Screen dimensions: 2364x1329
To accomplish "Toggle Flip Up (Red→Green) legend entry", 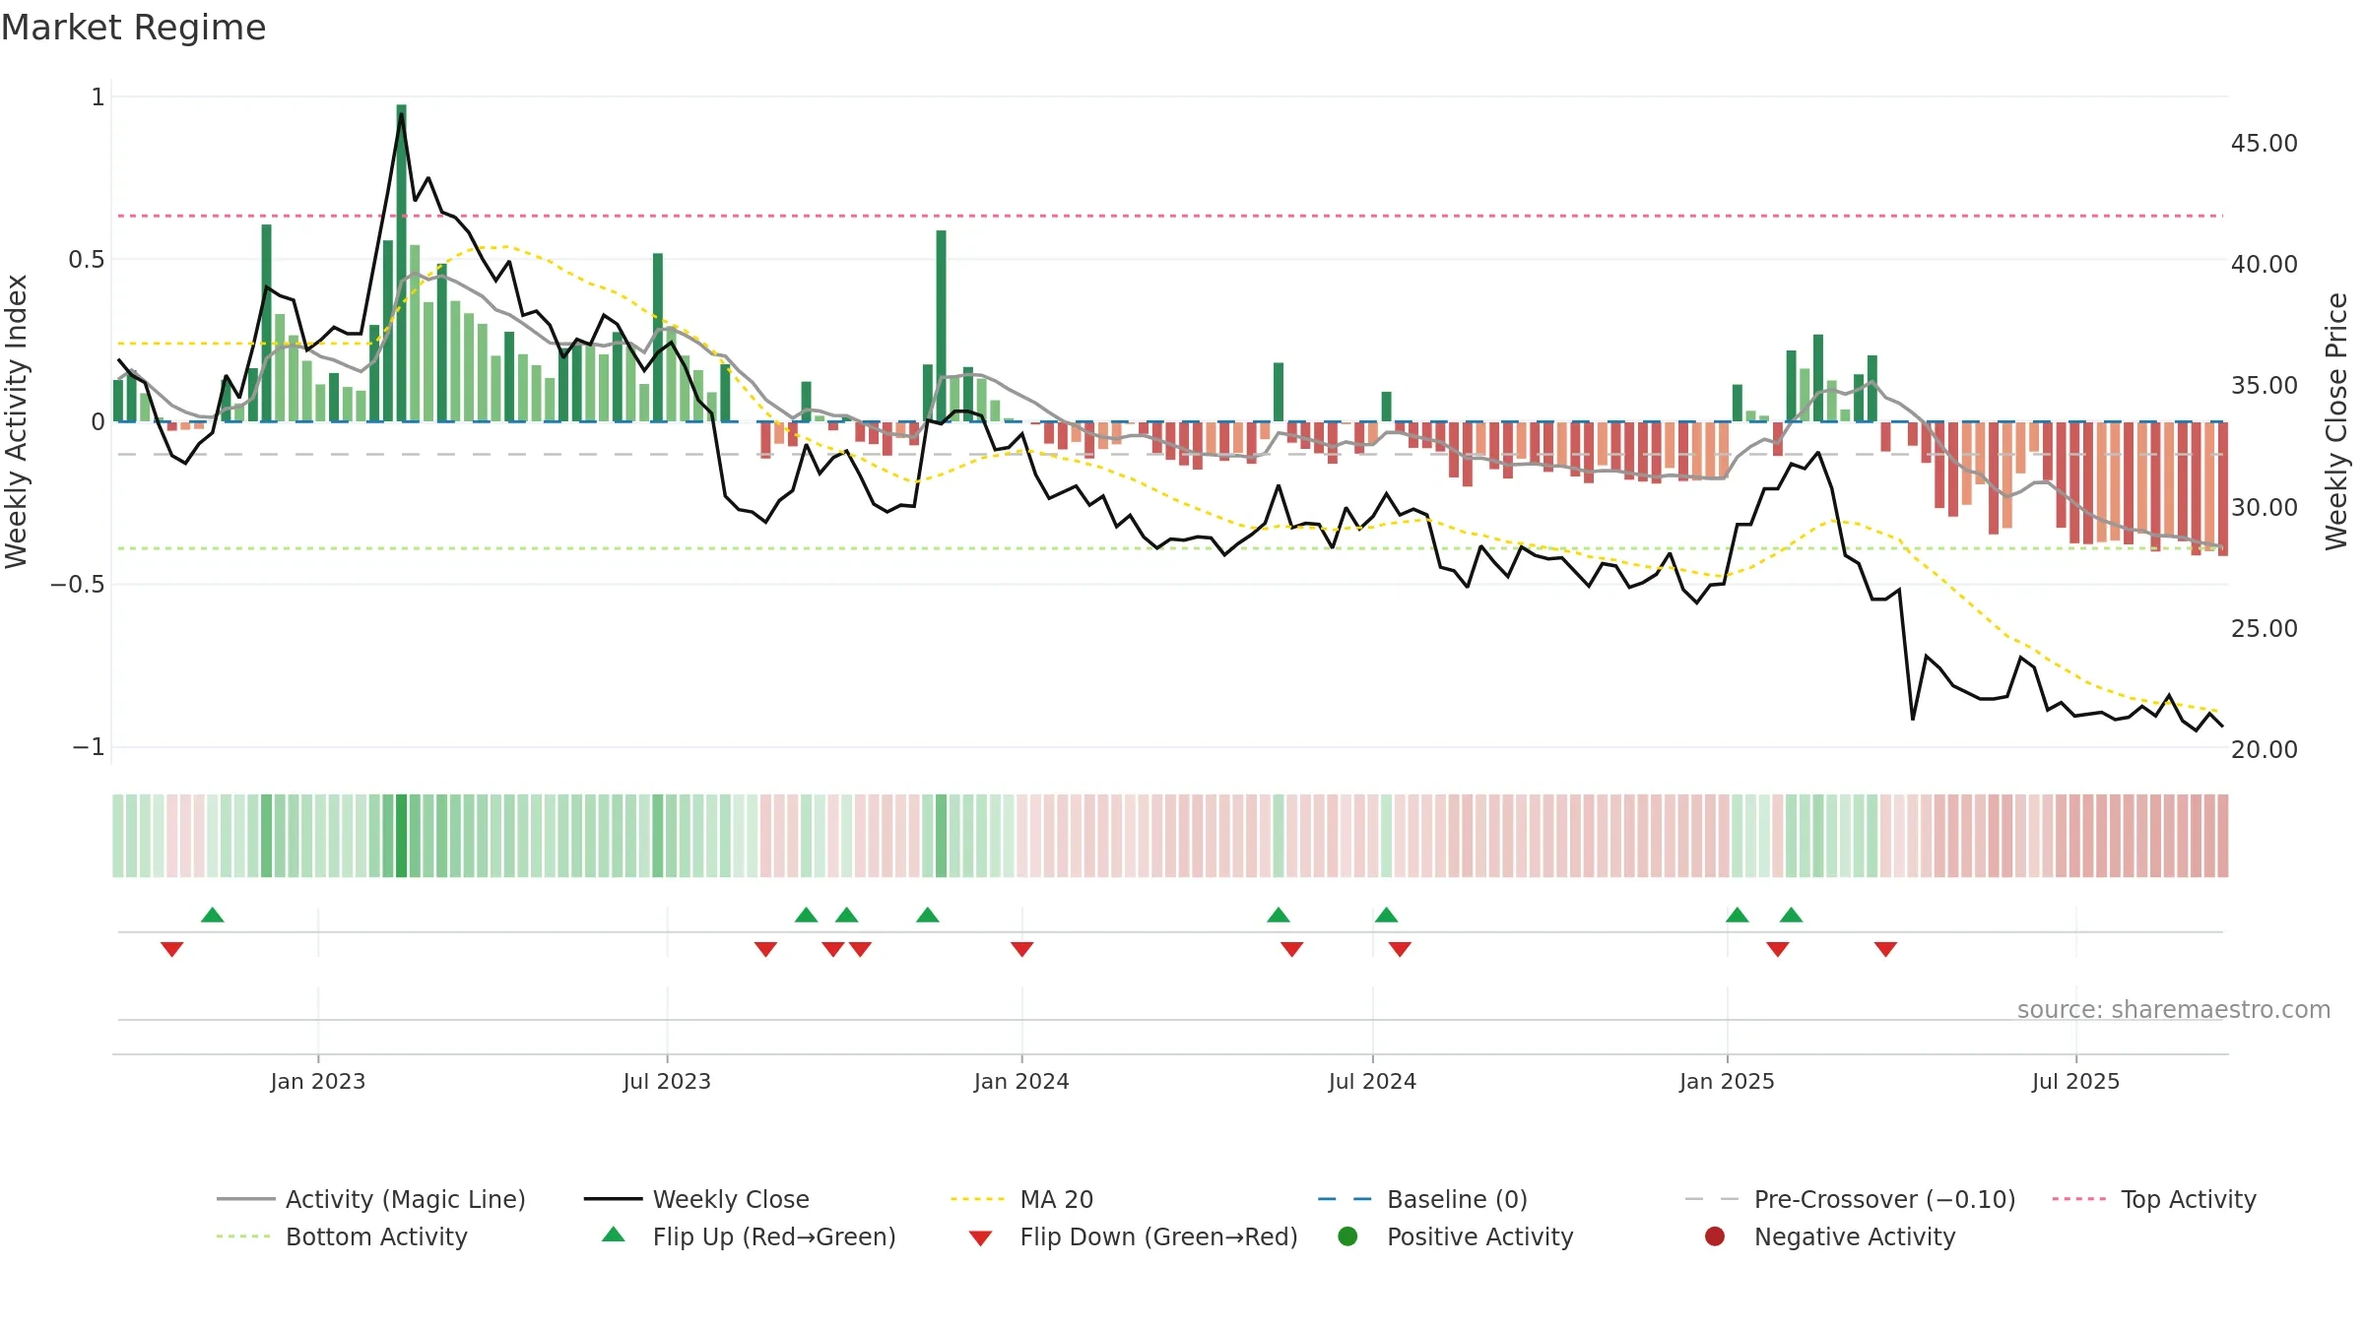I will [749, 1236].
